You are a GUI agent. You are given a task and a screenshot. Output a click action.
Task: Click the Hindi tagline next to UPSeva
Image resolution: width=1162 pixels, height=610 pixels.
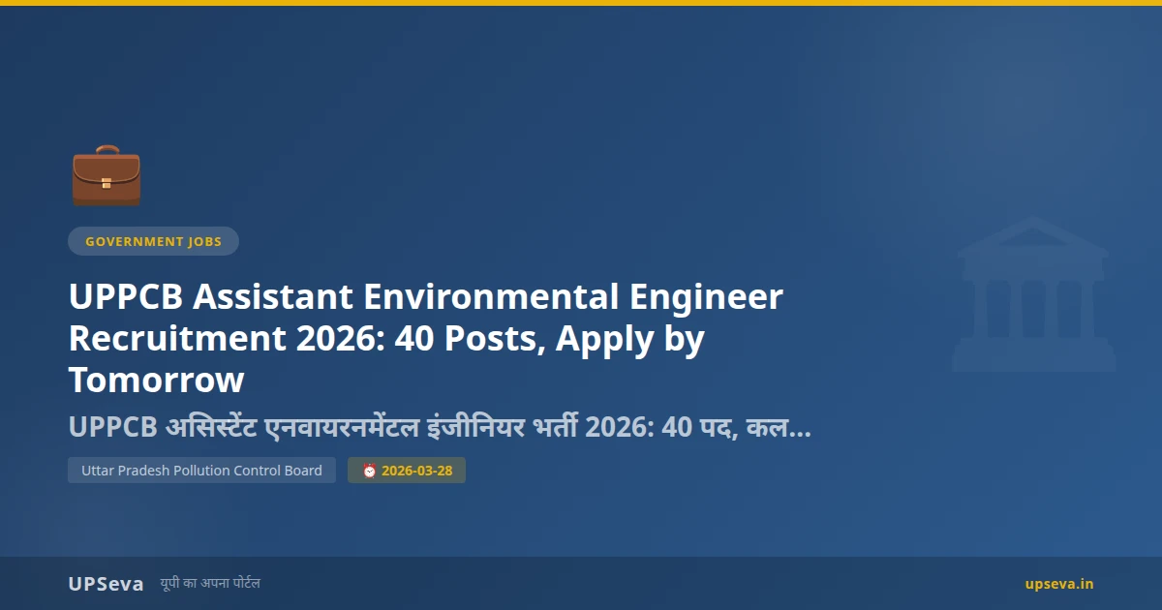pyautogui.click(x=210, y=584)
